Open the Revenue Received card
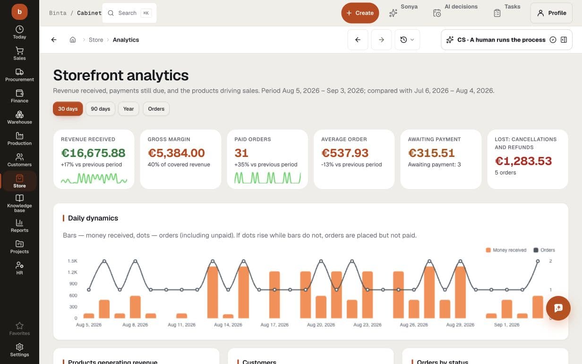Viewport: 582px width, 364px height. (x=94, y=159)
